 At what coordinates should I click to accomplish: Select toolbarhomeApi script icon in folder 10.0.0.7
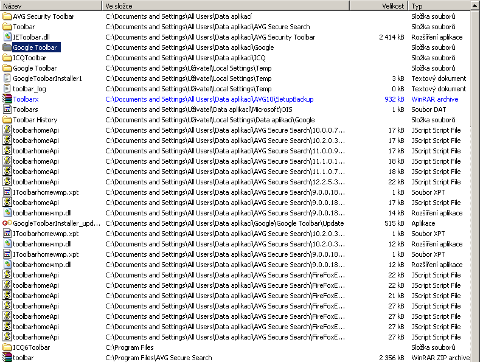click(7, 130)
